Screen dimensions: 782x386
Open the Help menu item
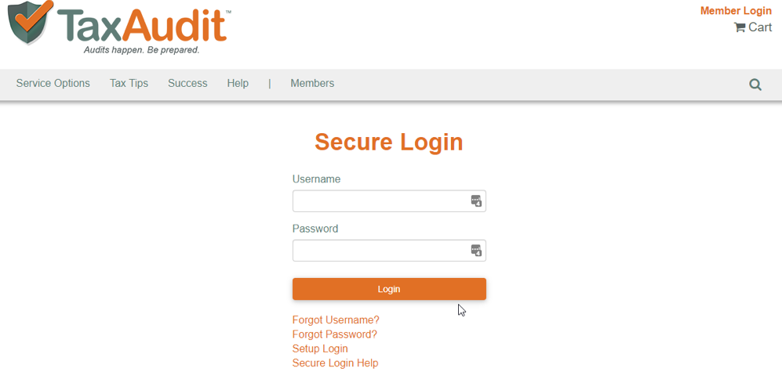[238, 84]
